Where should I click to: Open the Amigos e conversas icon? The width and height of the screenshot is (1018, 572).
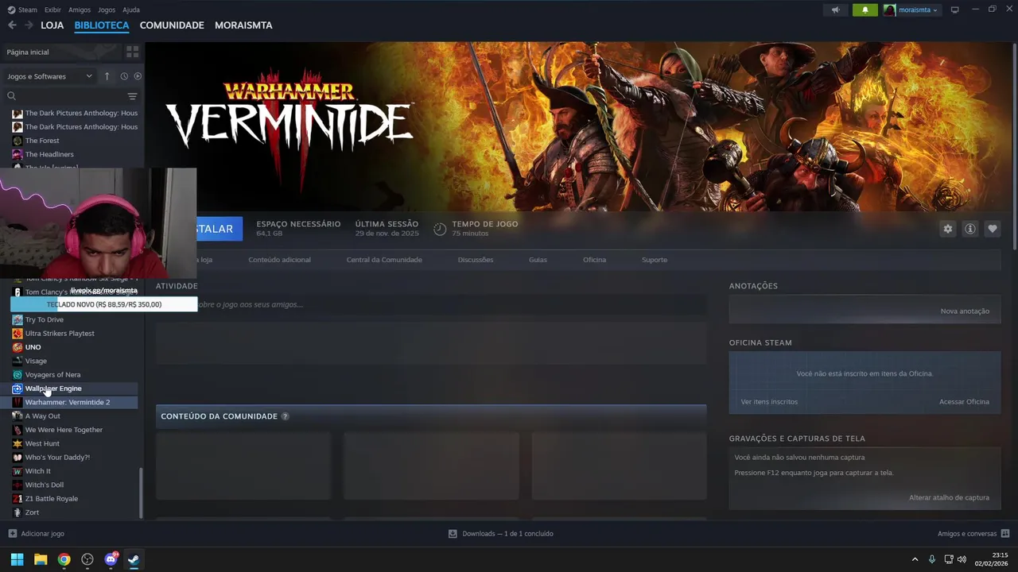coord(1005,534)
